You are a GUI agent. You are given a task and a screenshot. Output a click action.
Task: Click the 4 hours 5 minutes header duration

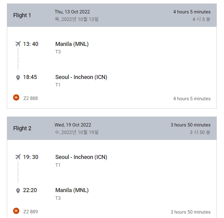click(x=192, y=12)
